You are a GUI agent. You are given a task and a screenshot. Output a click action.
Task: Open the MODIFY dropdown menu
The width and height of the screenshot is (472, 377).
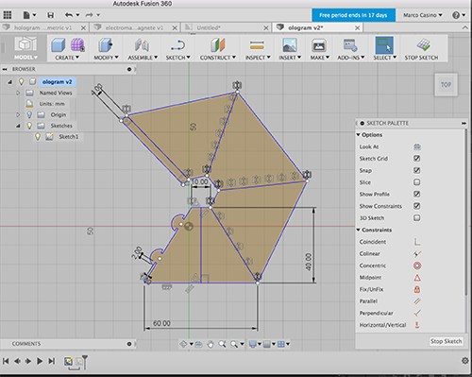[x=106, y=58]
